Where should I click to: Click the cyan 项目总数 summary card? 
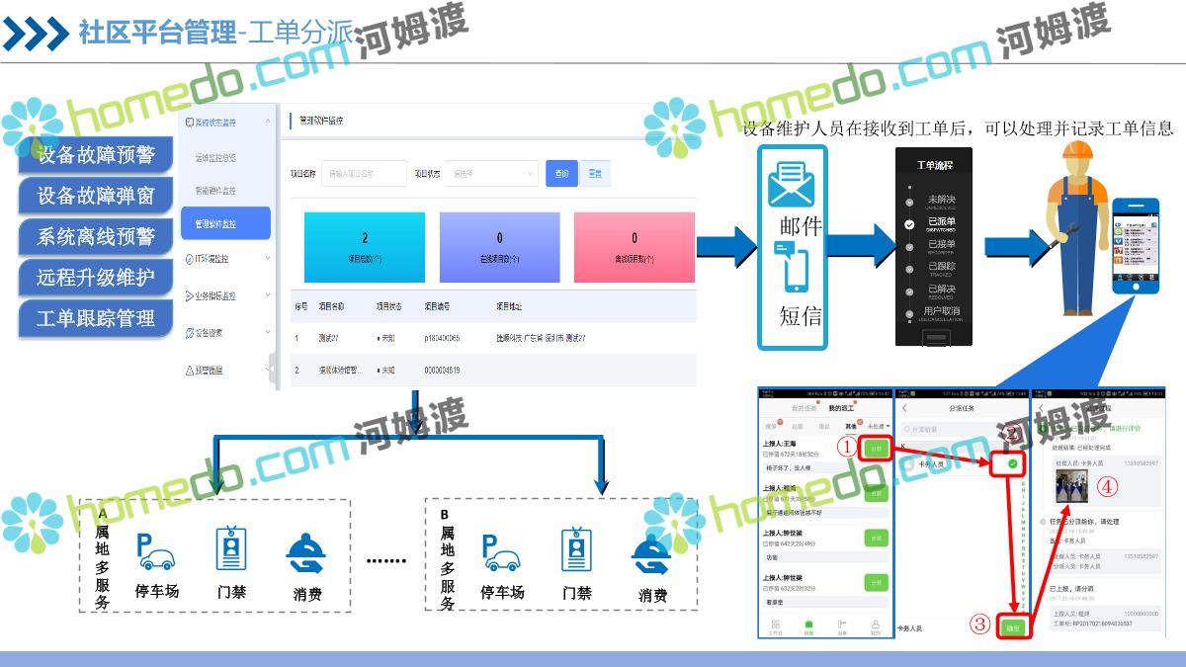coord(365,247)
